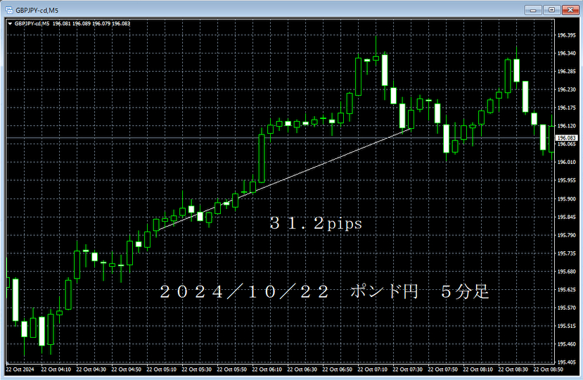Click the 196.395 price scale value

566,35
